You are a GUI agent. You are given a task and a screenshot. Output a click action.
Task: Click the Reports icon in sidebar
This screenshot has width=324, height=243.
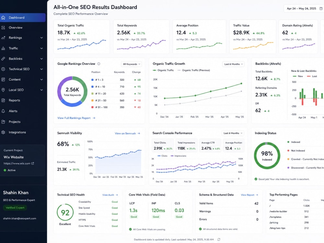click(x=3, y=100)
